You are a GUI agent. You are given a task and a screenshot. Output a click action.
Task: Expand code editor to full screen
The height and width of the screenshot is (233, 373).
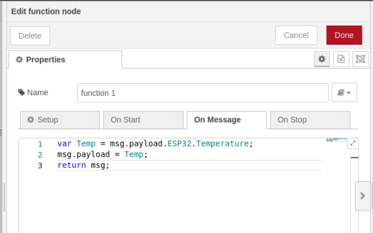[352, 143]
